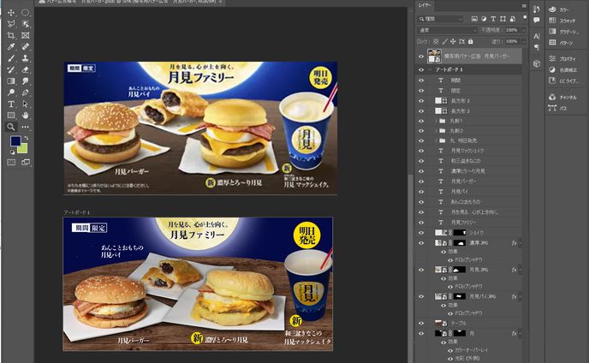Select the Clone Stamp tool
Image resolution: width=589 pixels, height=363 pixels.
(25, 58)
